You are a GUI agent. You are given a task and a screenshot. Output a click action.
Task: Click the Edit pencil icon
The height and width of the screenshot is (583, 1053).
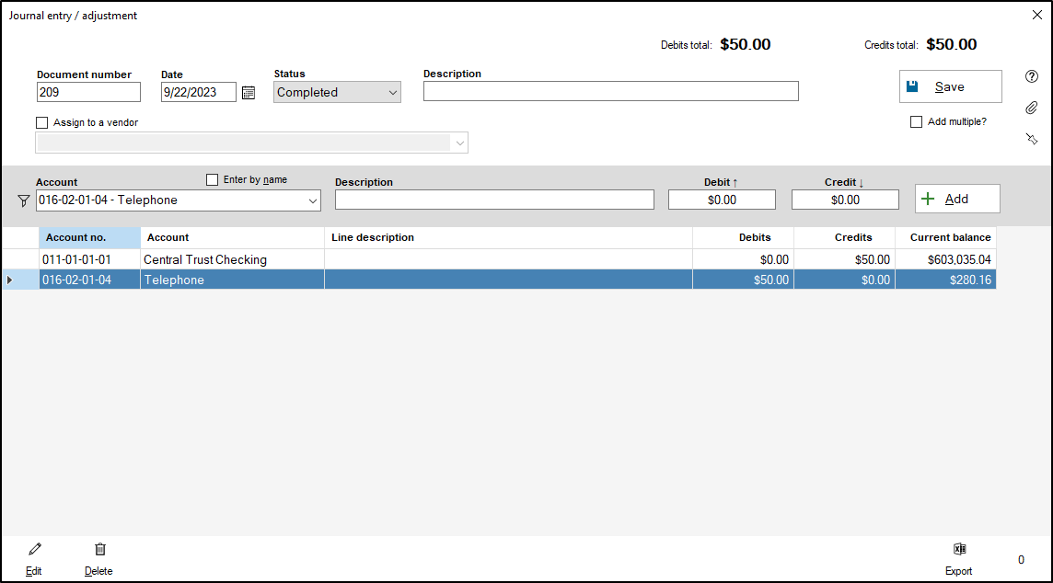coord(34,550)
